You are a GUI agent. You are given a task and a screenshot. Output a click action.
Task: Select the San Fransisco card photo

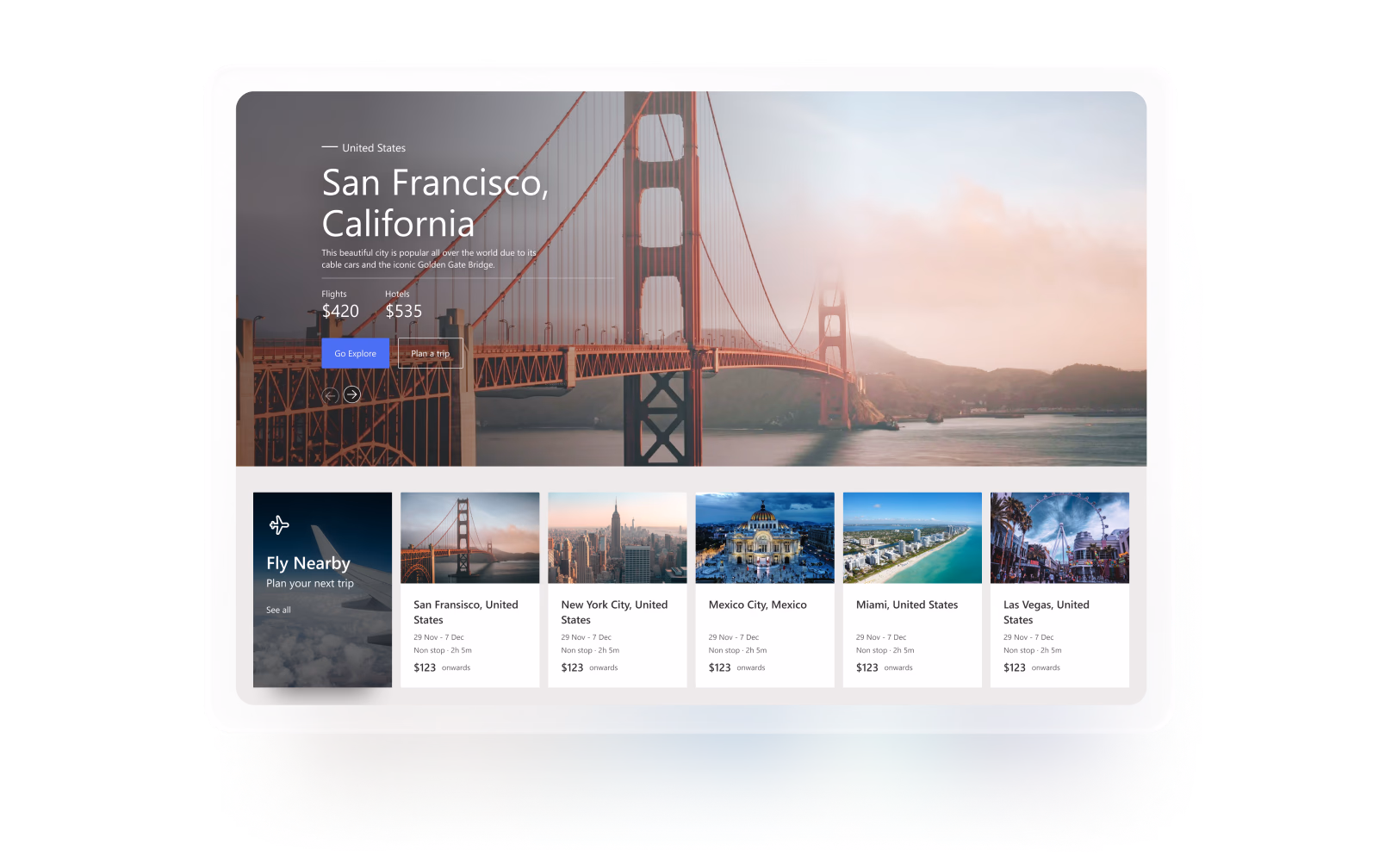[x=469, y=537]
